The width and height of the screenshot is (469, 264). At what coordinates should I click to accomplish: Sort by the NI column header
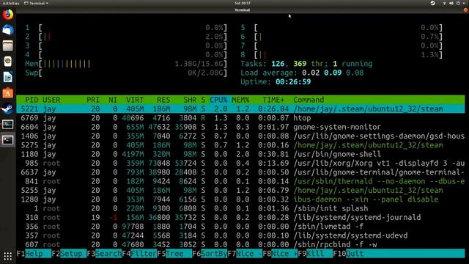click(x=113, y=100)
